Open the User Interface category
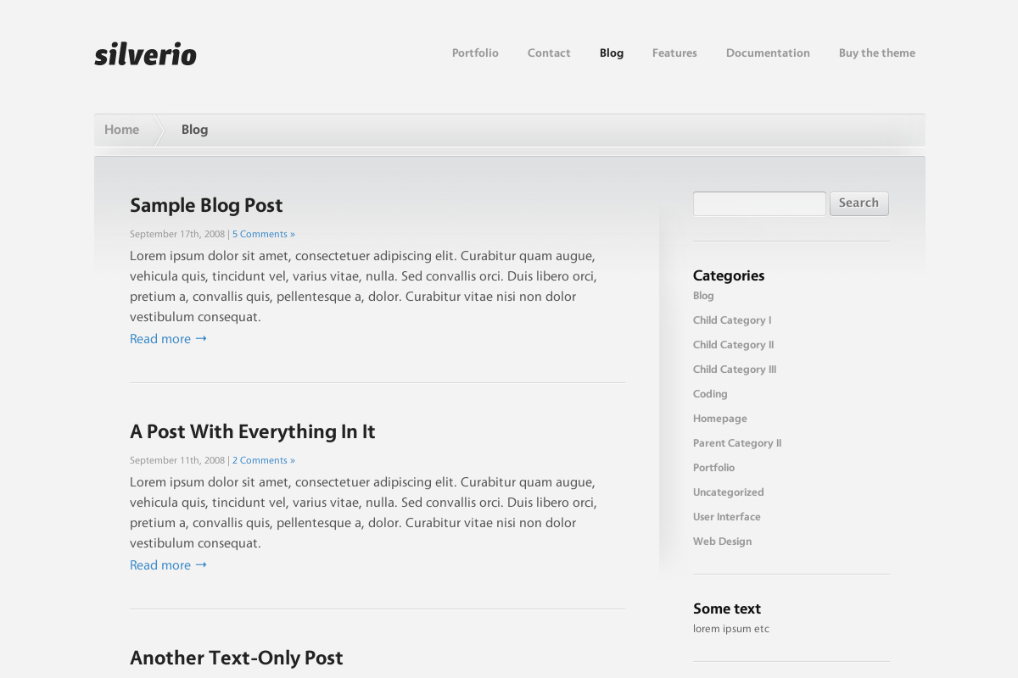 726,517
